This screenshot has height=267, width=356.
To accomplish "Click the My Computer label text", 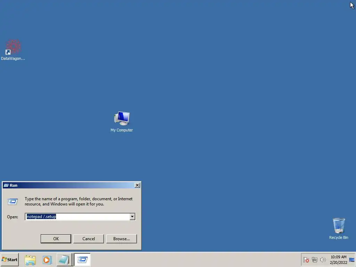I will click(122, 130).
